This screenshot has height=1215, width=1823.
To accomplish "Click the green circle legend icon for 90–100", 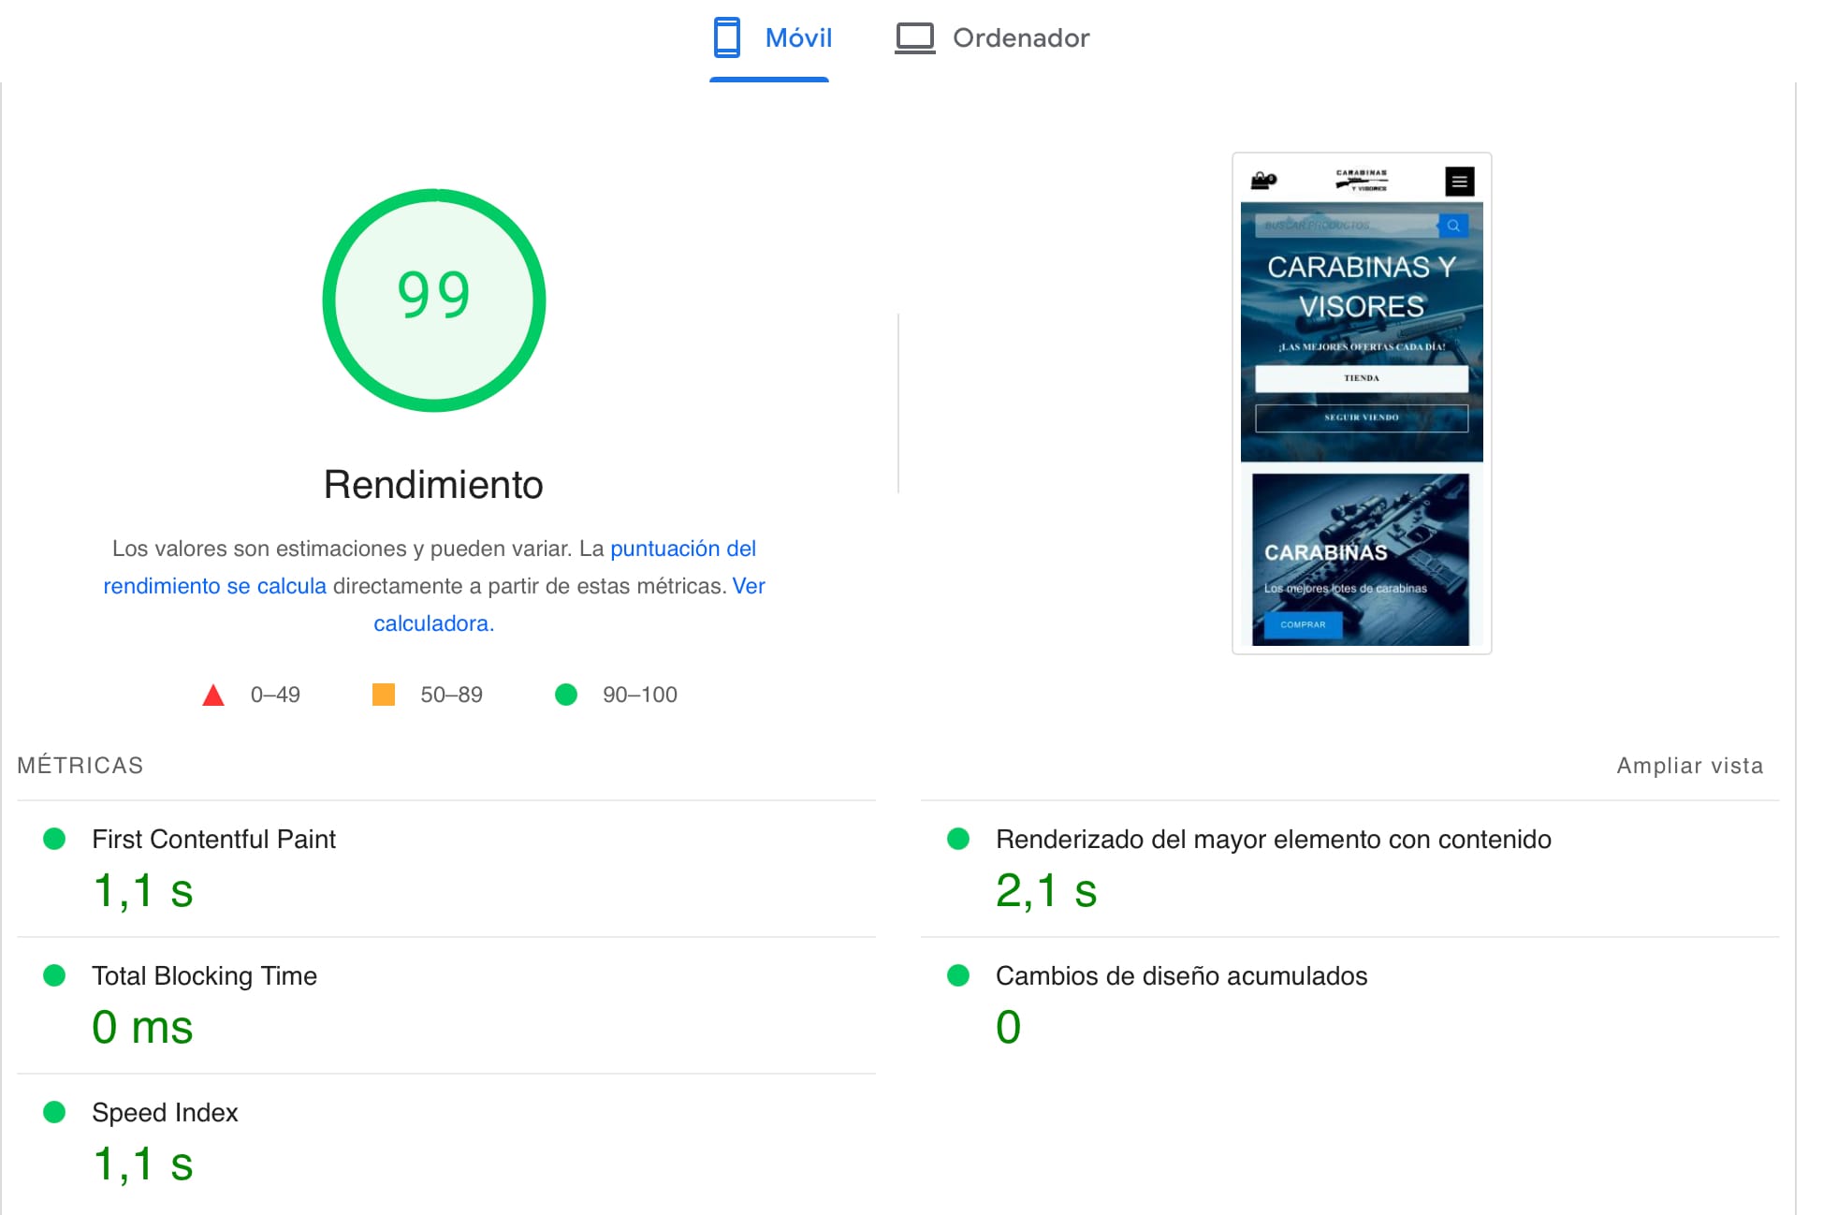I will (x=566, y=695).
